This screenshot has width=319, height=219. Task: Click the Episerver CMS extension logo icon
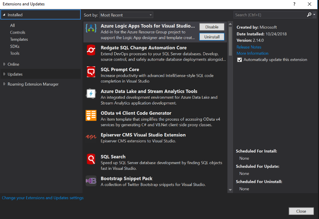point(91,137)
